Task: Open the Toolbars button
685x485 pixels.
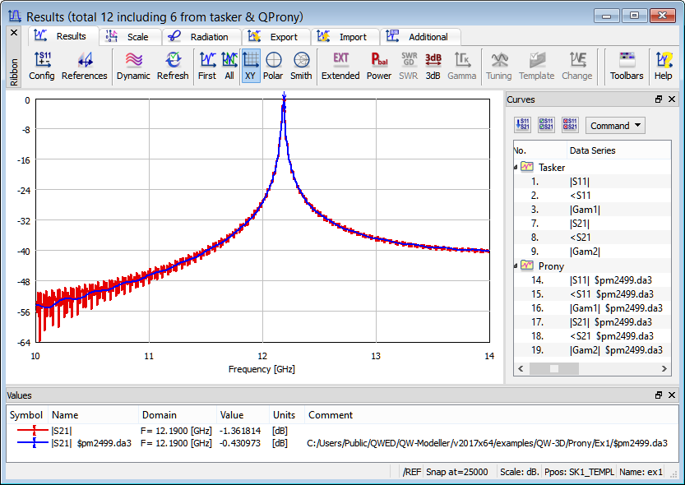Action: click(x=627, y=66)
